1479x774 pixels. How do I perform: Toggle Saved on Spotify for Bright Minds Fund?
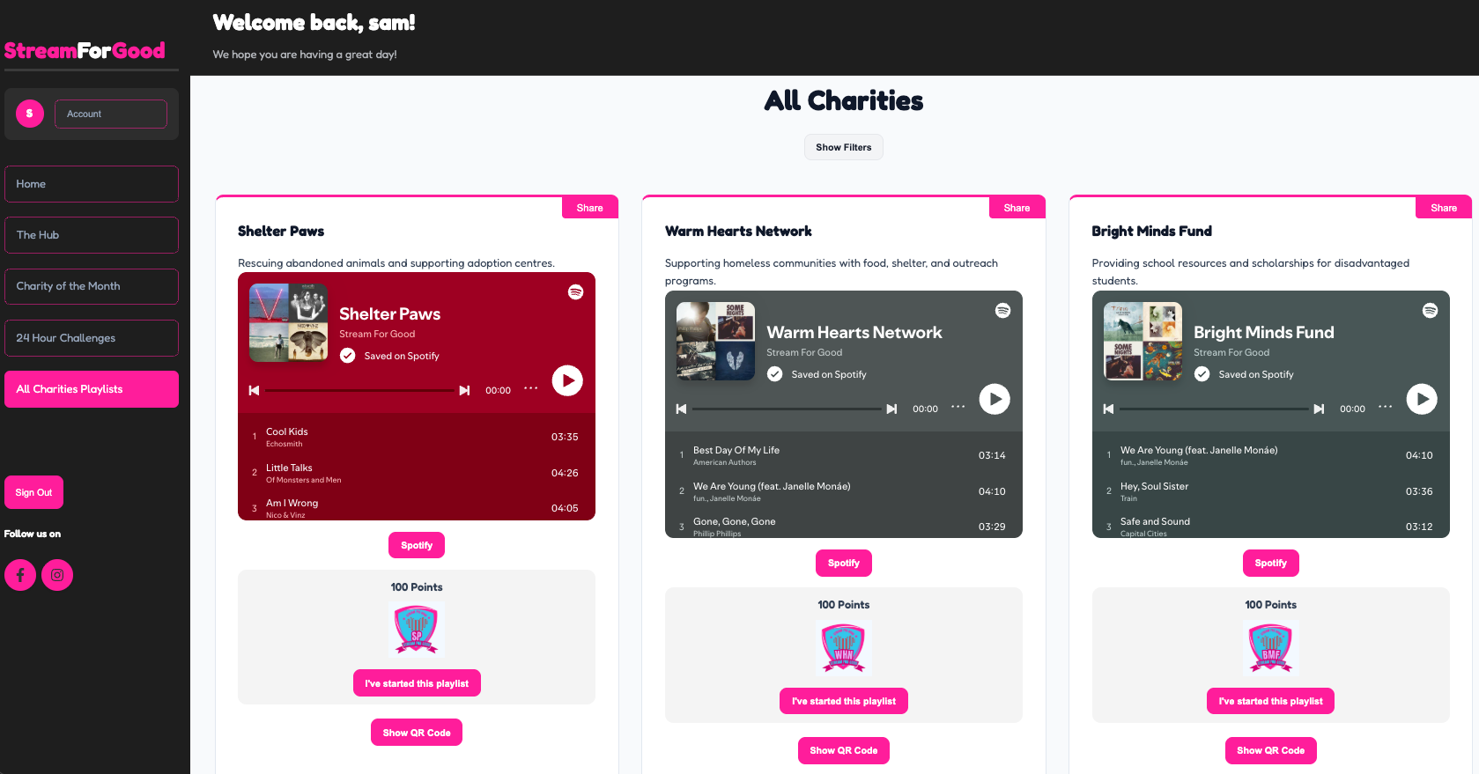click(x=1202, y=374)
